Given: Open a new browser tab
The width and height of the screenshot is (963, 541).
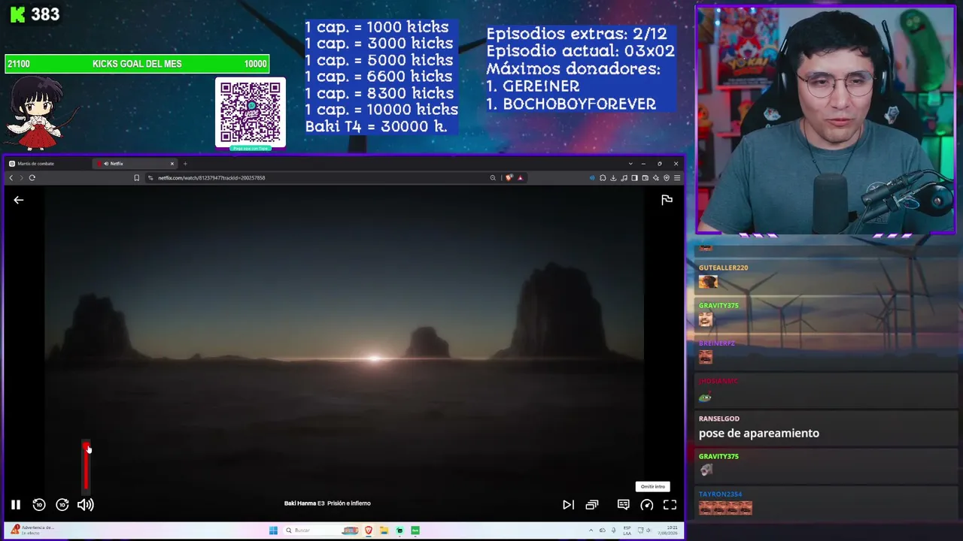Looking at the screenshot, I should tap(185, 164).
